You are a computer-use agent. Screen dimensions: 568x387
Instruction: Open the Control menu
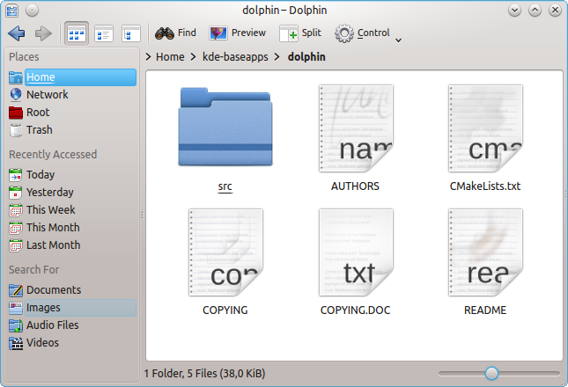(x=362, y=33)
